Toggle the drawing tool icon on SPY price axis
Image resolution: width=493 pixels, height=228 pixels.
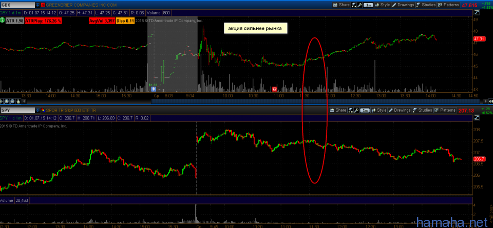477,118
